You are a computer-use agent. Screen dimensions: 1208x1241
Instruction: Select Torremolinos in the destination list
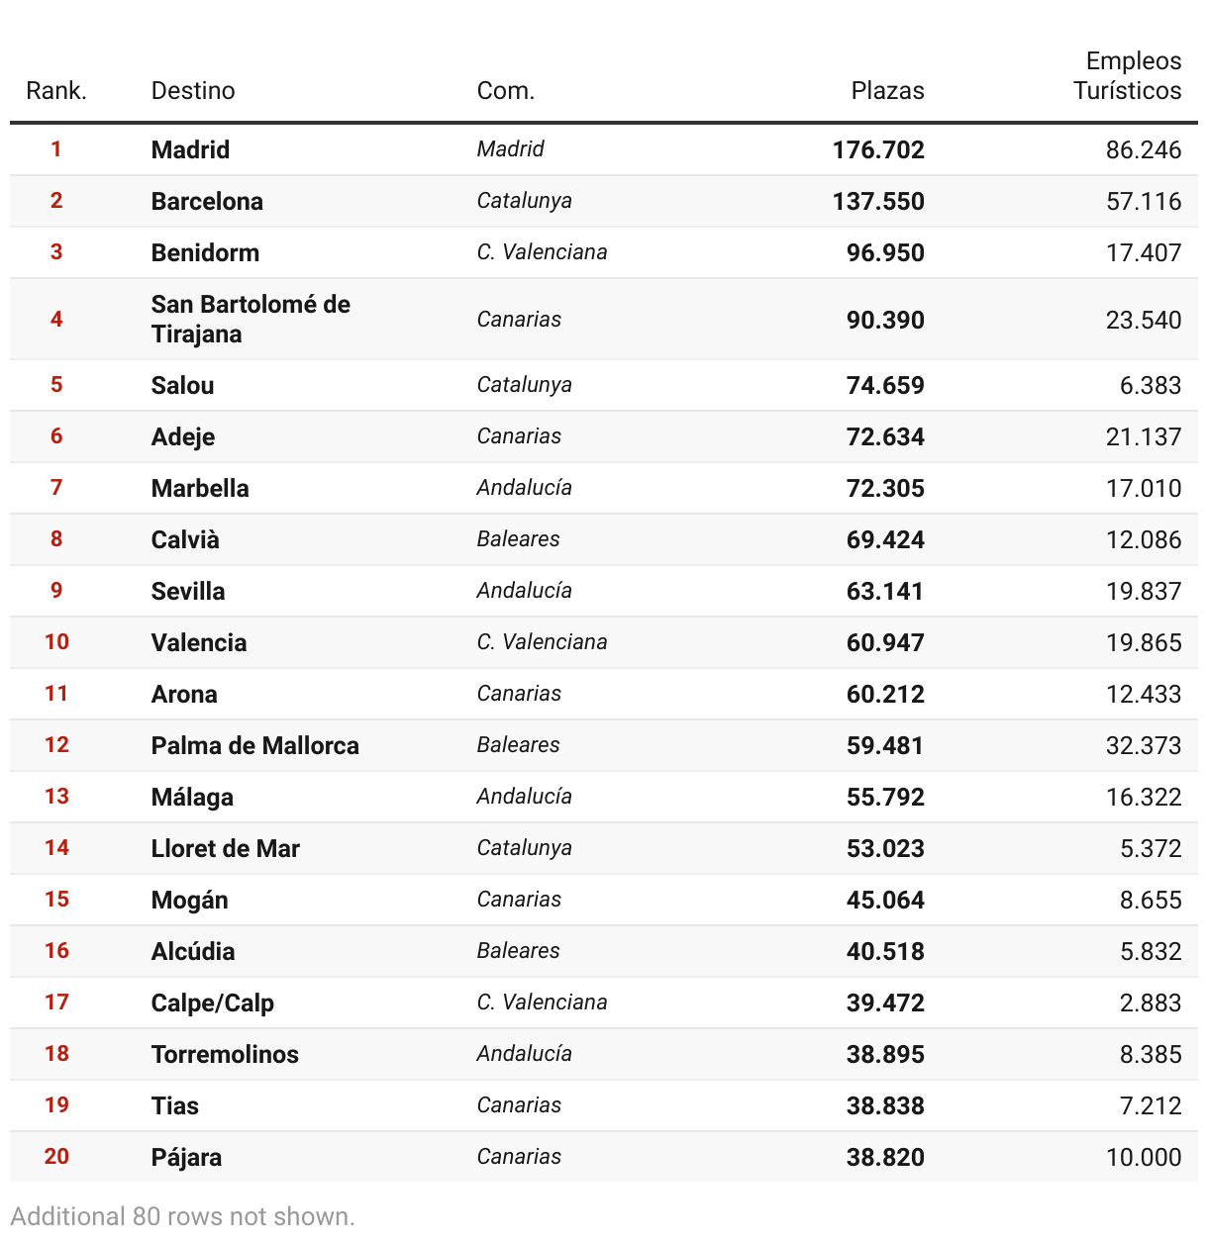(225, 1054)
